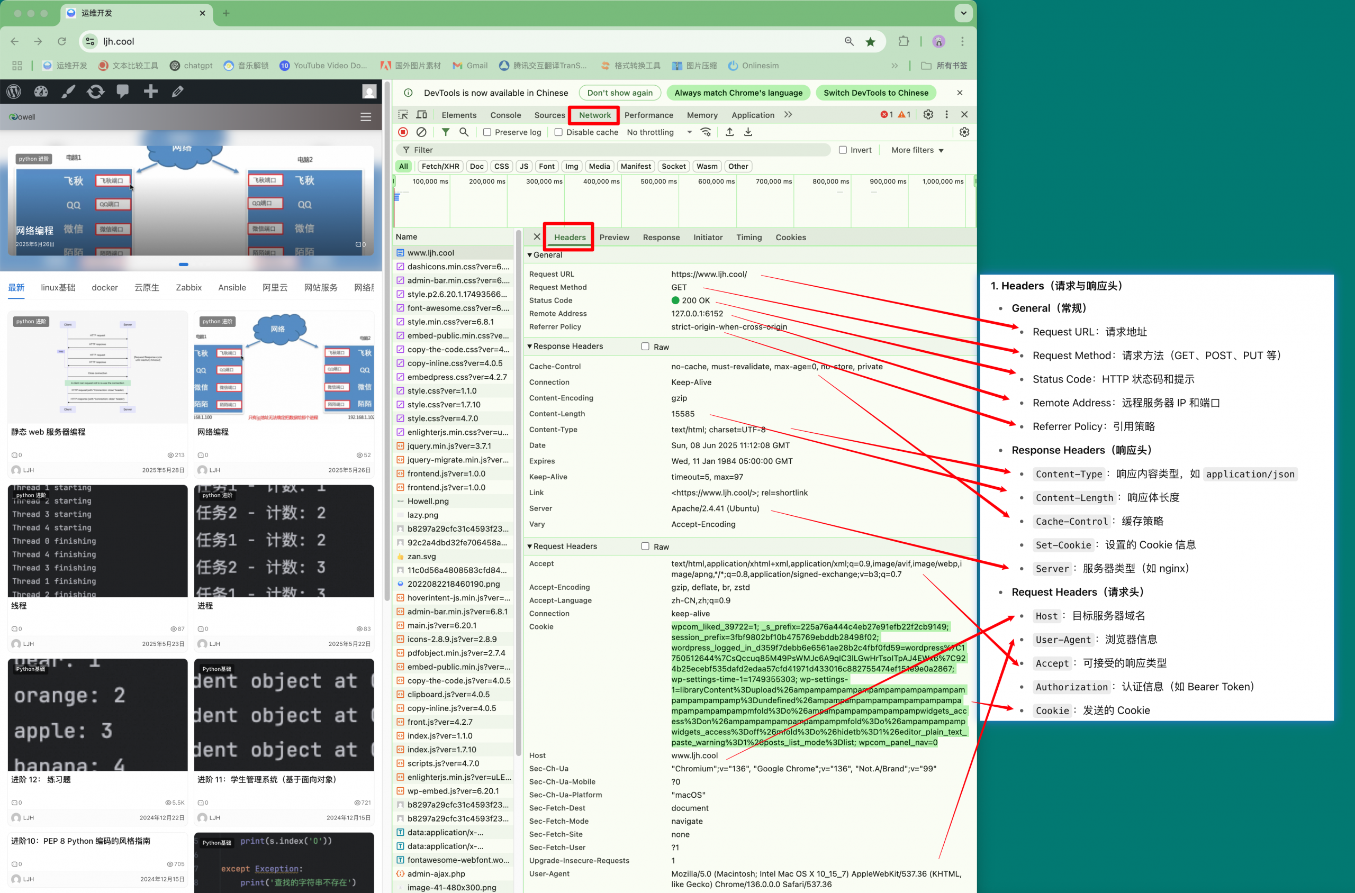Click Switch DevTools to Chinese
Screen dimensions: 1355x893
pos(876,93)
